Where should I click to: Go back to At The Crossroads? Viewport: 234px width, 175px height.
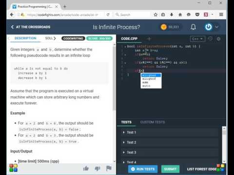pos(31,27)
